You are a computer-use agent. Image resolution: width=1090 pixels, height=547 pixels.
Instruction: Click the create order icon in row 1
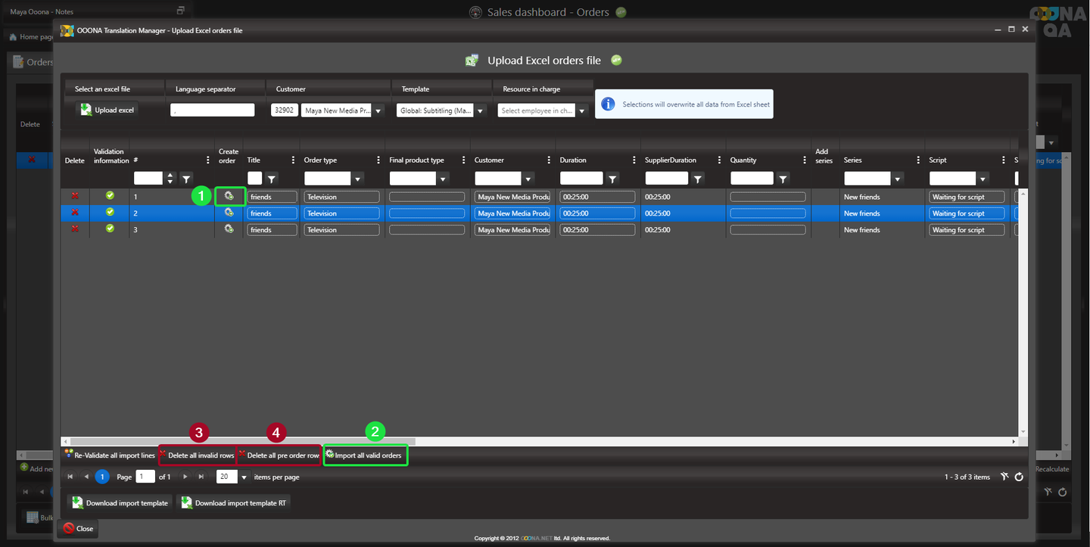tap(229, 197)
